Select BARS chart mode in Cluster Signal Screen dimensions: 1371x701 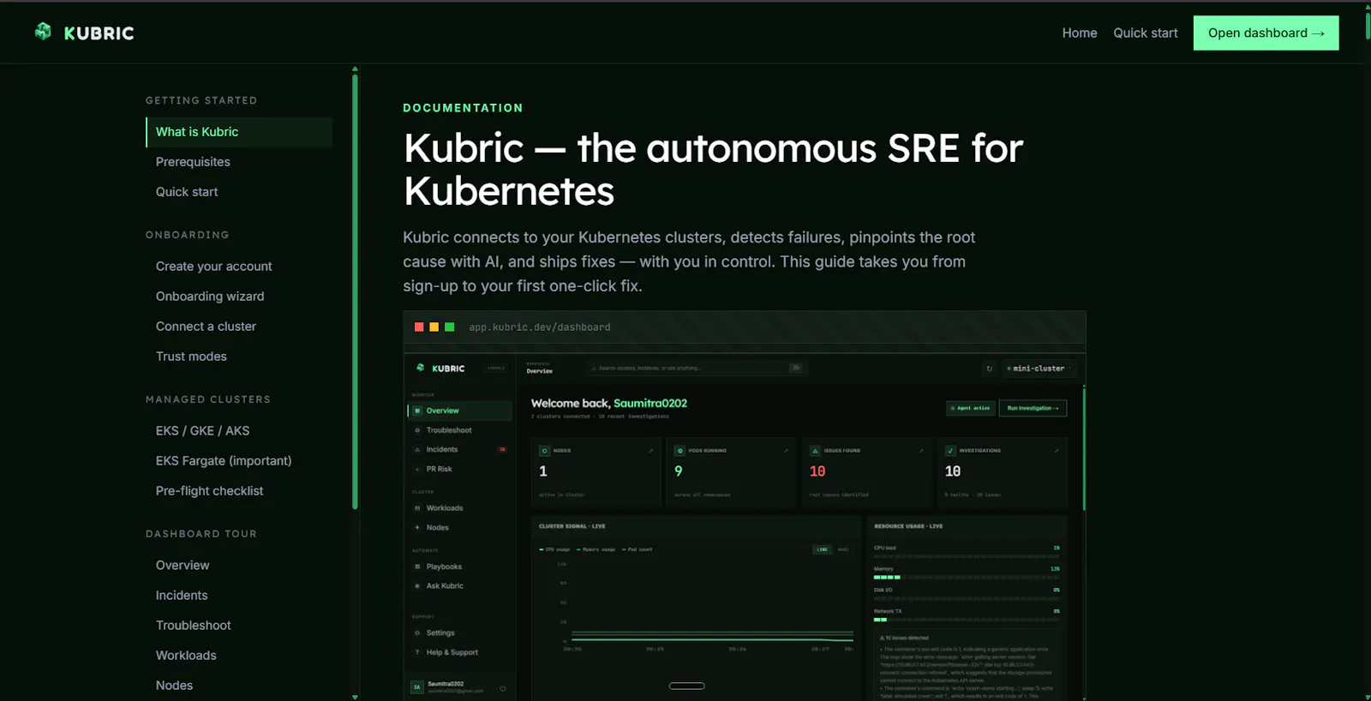coord(843,549)
